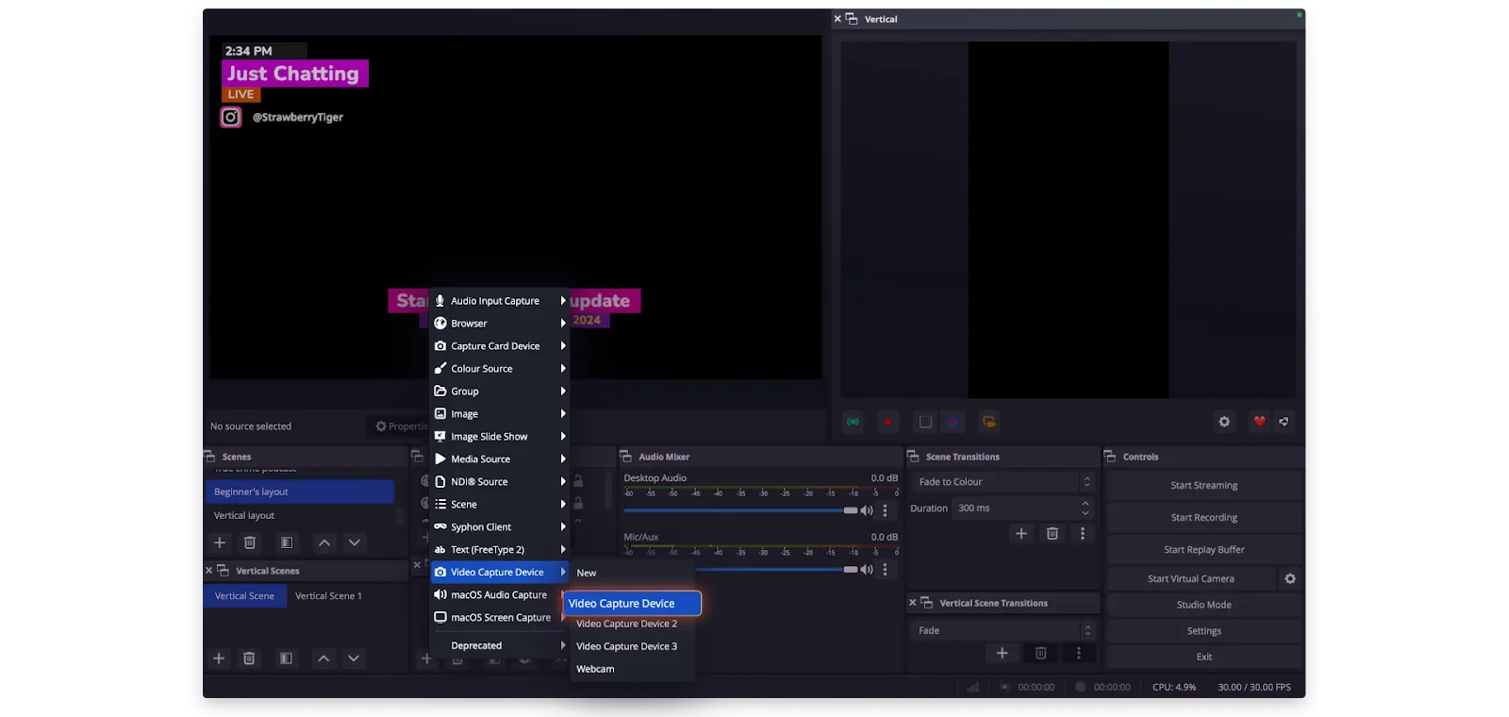Click Start Streaming button
The width and height of the screenshot is (1509, 717).
(1204, 486)
